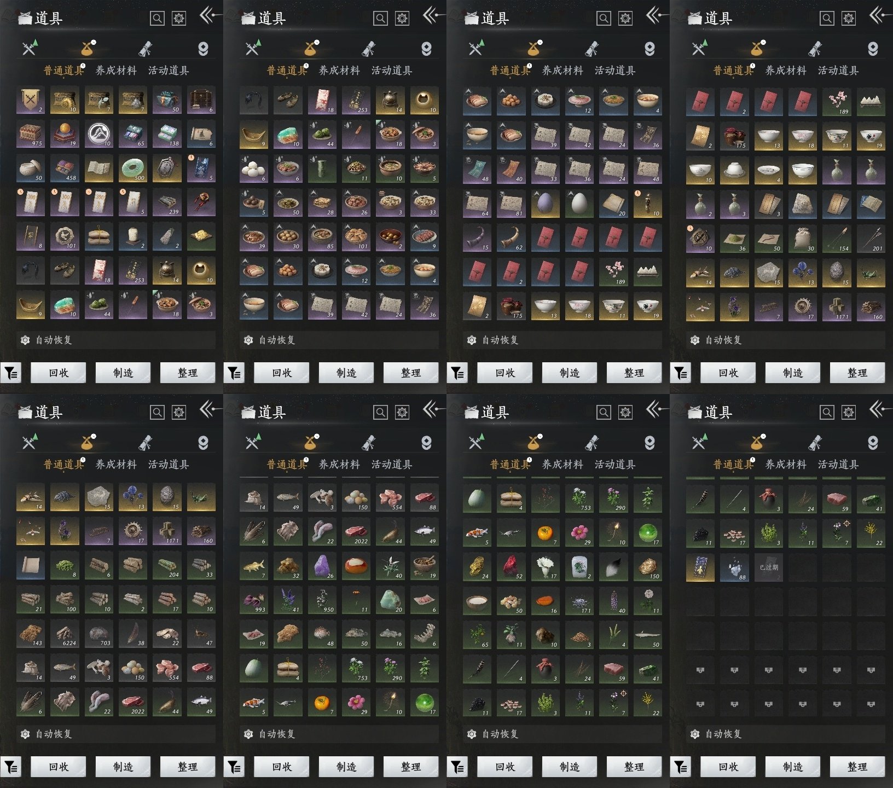Click the red gemstone stack of 52
The width and height of the screenshot is (893, 788).
[x=511, y=566]
